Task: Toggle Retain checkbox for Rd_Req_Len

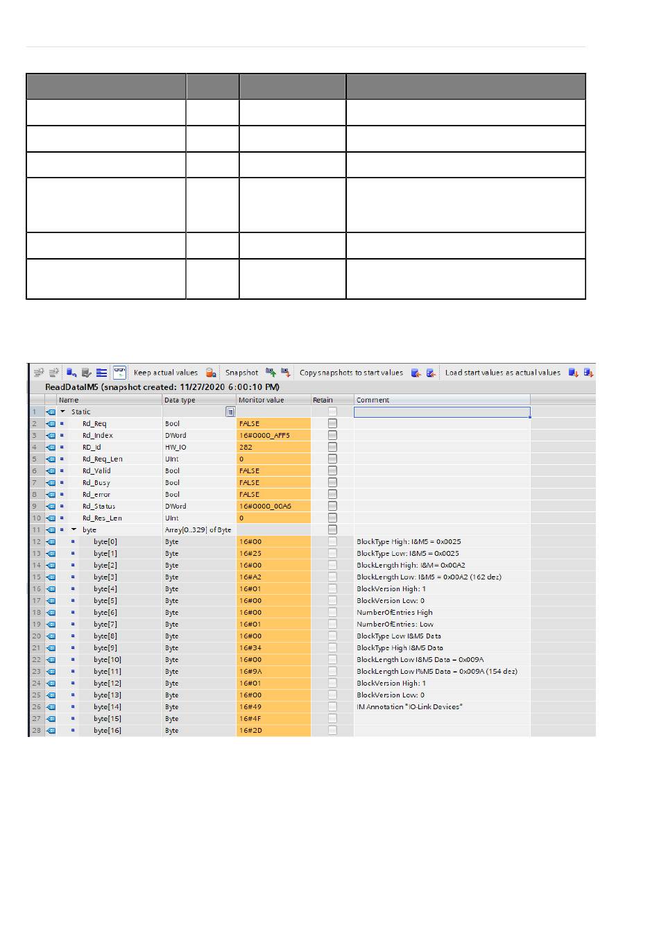Action: 332,459
